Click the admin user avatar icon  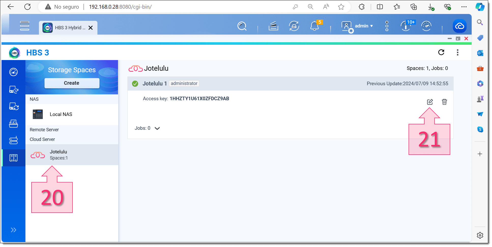coord(347,26)
